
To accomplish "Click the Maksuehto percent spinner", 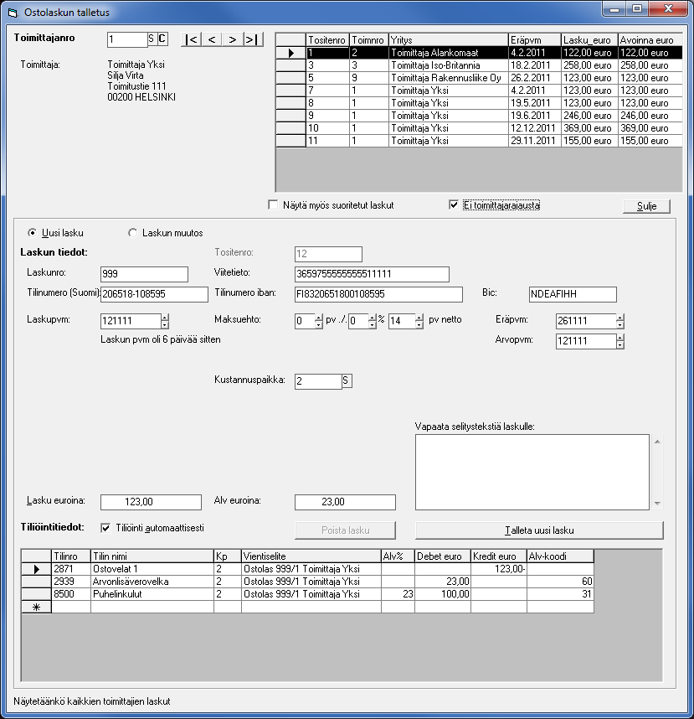I will click(373, 321).
